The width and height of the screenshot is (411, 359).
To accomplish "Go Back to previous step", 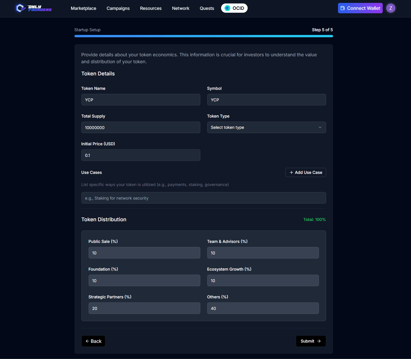I will click(93, 341).
